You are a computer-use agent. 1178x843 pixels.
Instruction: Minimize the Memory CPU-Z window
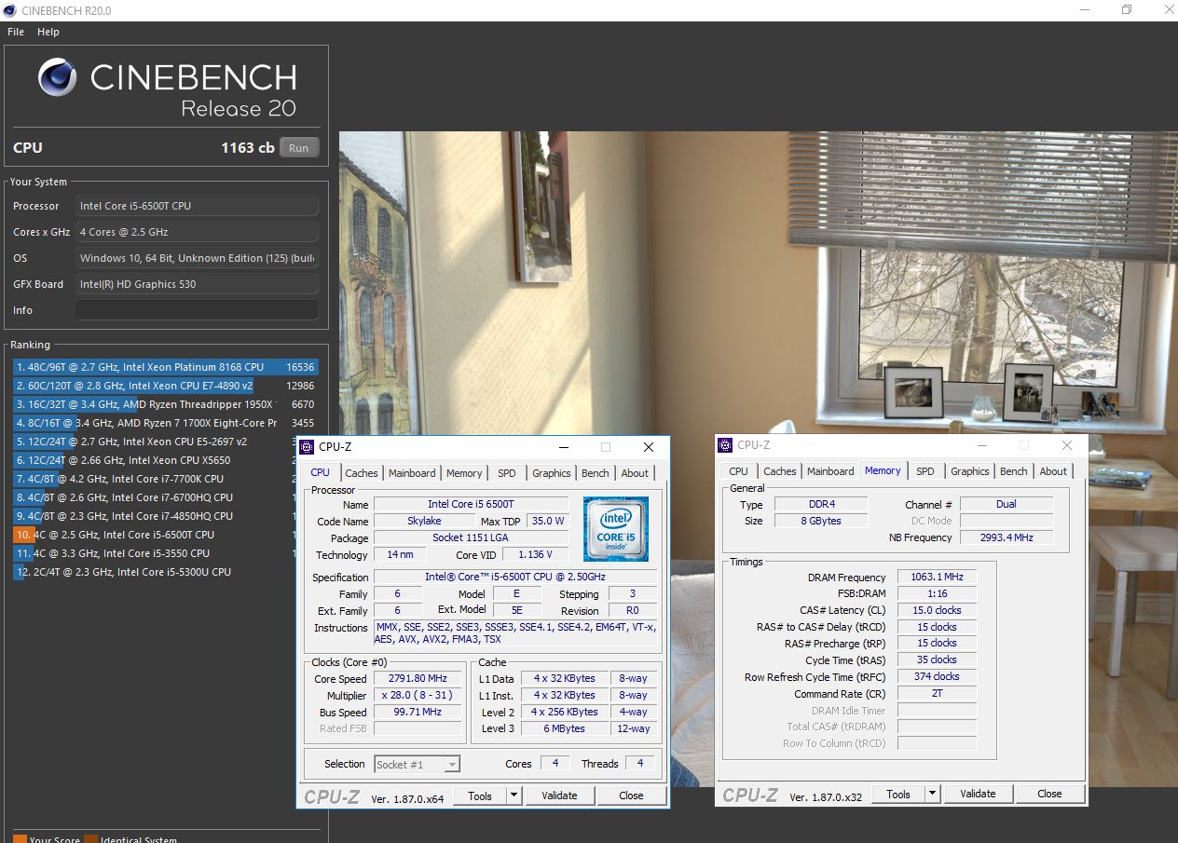980,445
